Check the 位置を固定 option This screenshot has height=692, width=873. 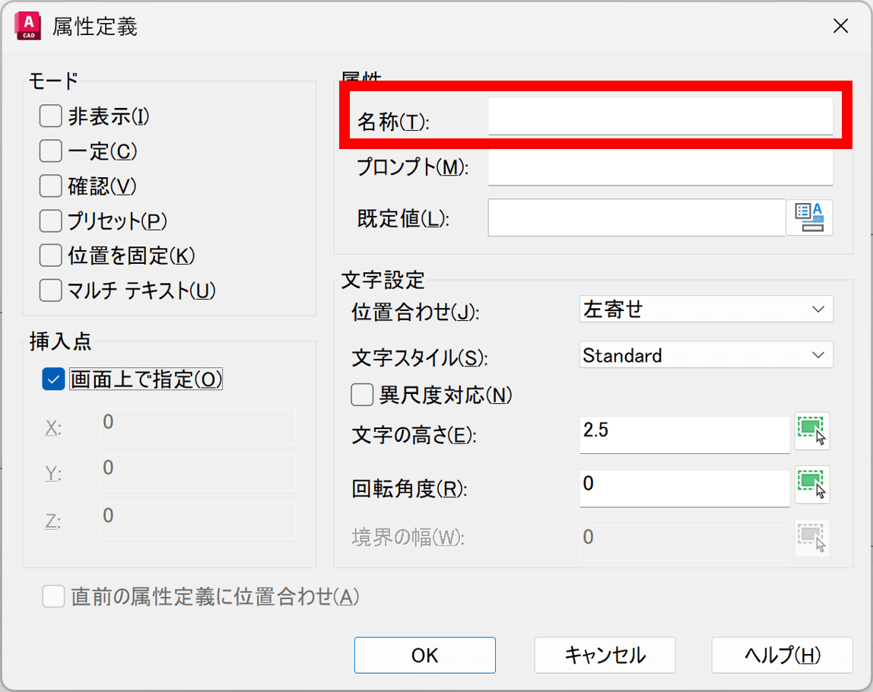tap(51, 256)
